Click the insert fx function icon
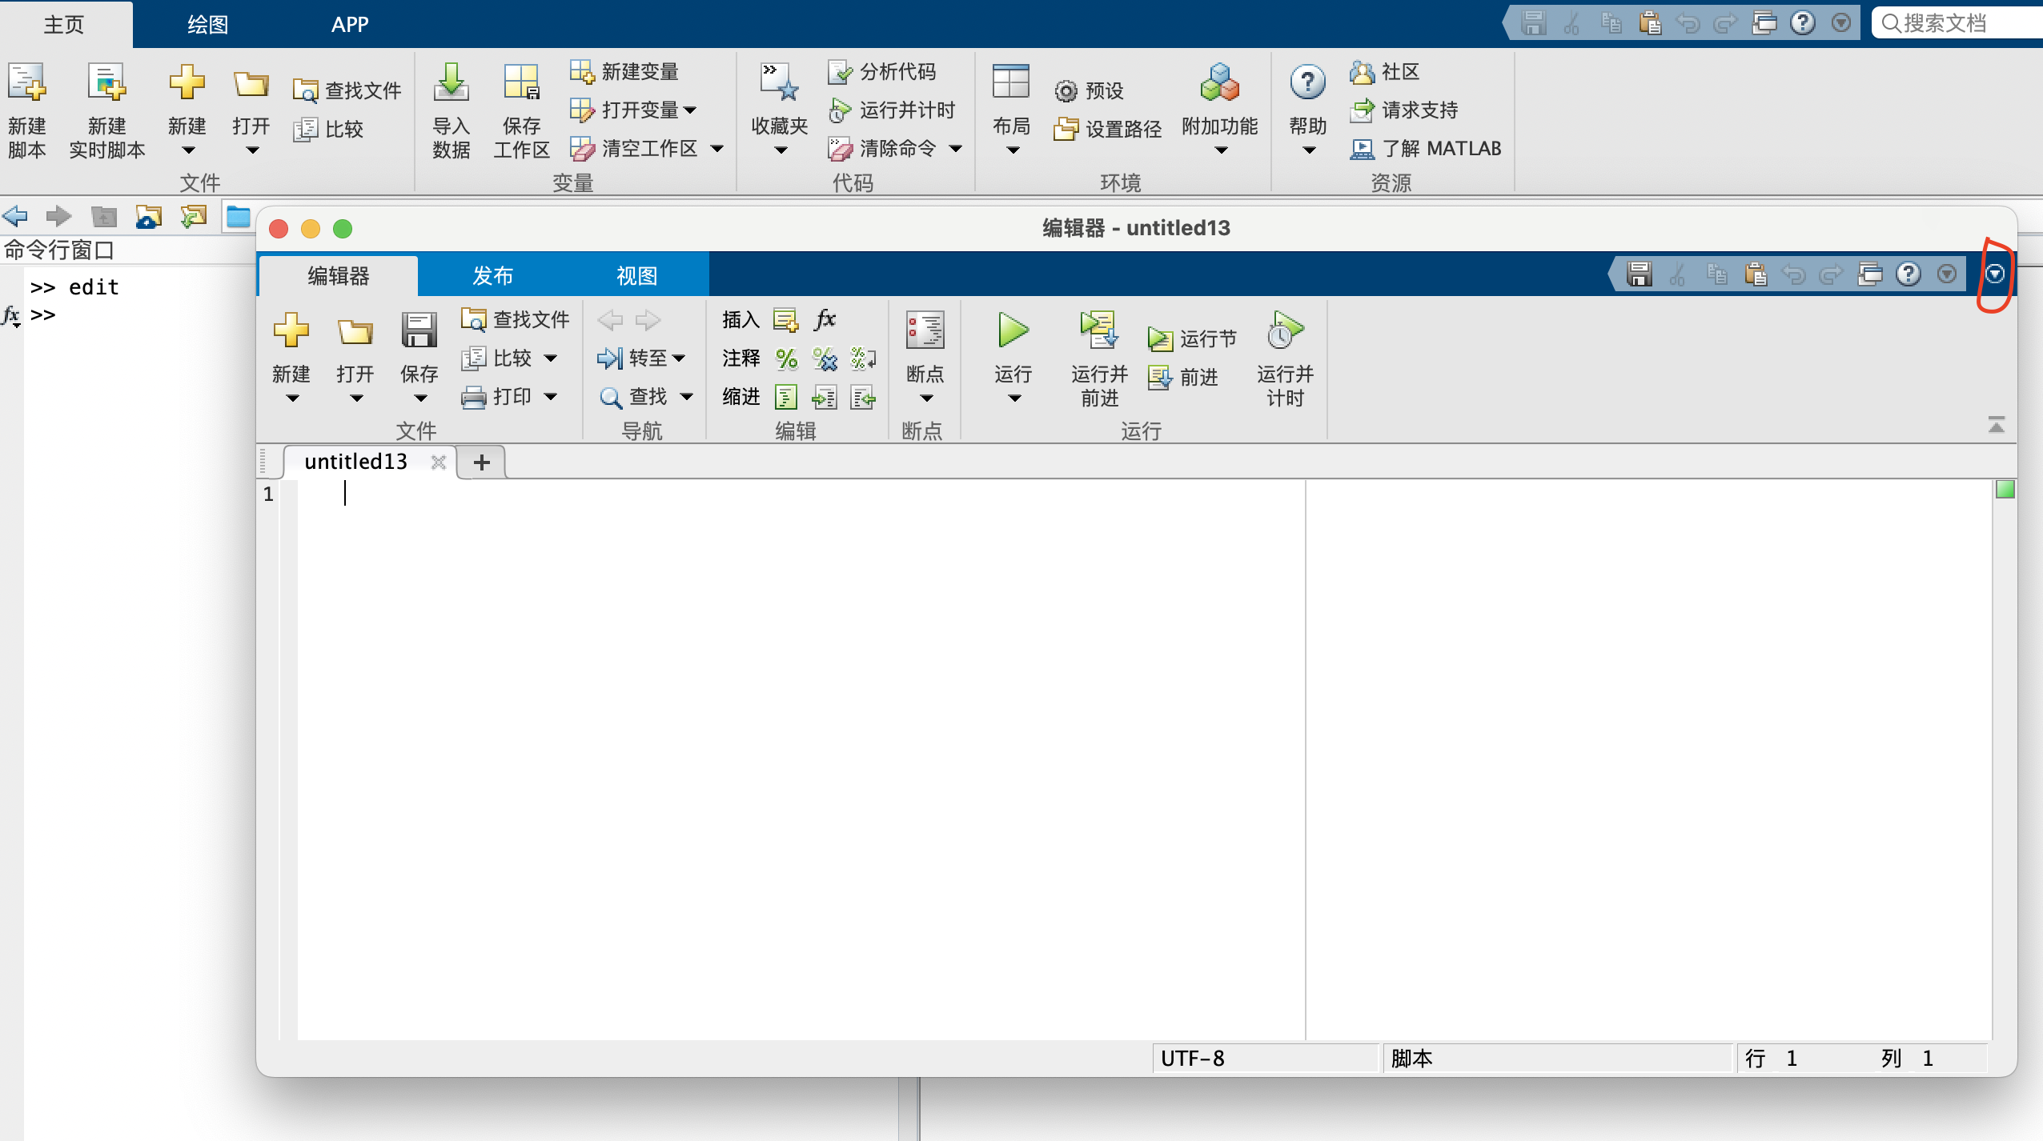This screenshot has width=2043, height=1141. coord(825,320)
